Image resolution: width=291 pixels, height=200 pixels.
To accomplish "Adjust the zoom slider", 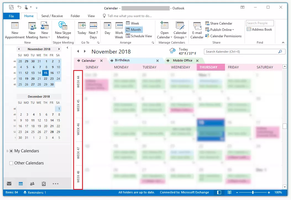I will (253, 192).
